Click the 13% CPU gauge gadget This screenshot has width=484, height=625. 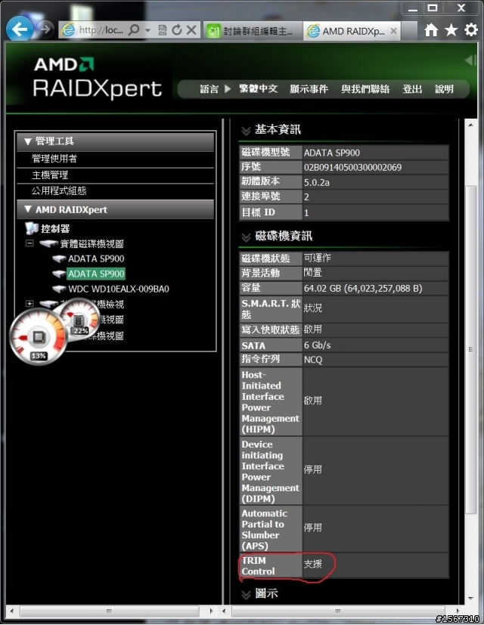tap(39, 337)
